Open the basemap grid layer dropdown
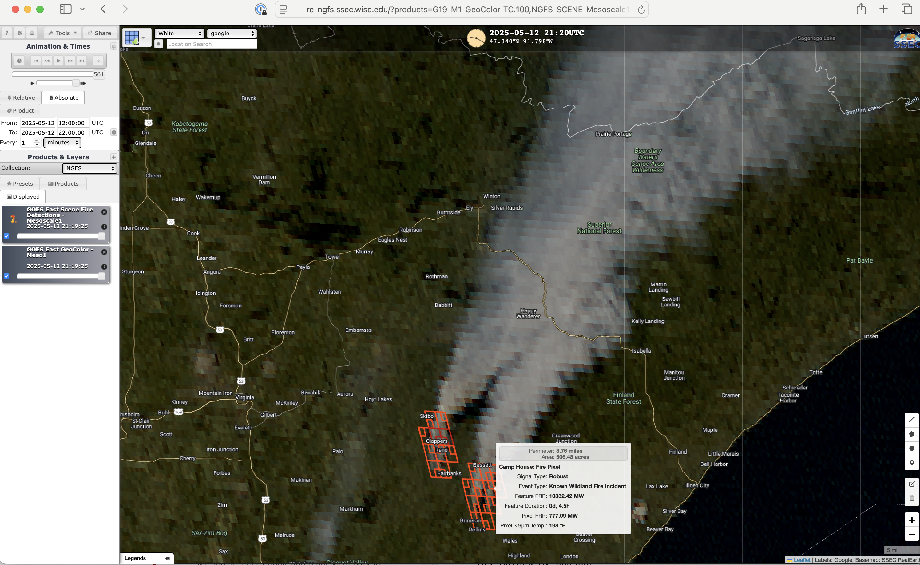 (x=137, y=38)
